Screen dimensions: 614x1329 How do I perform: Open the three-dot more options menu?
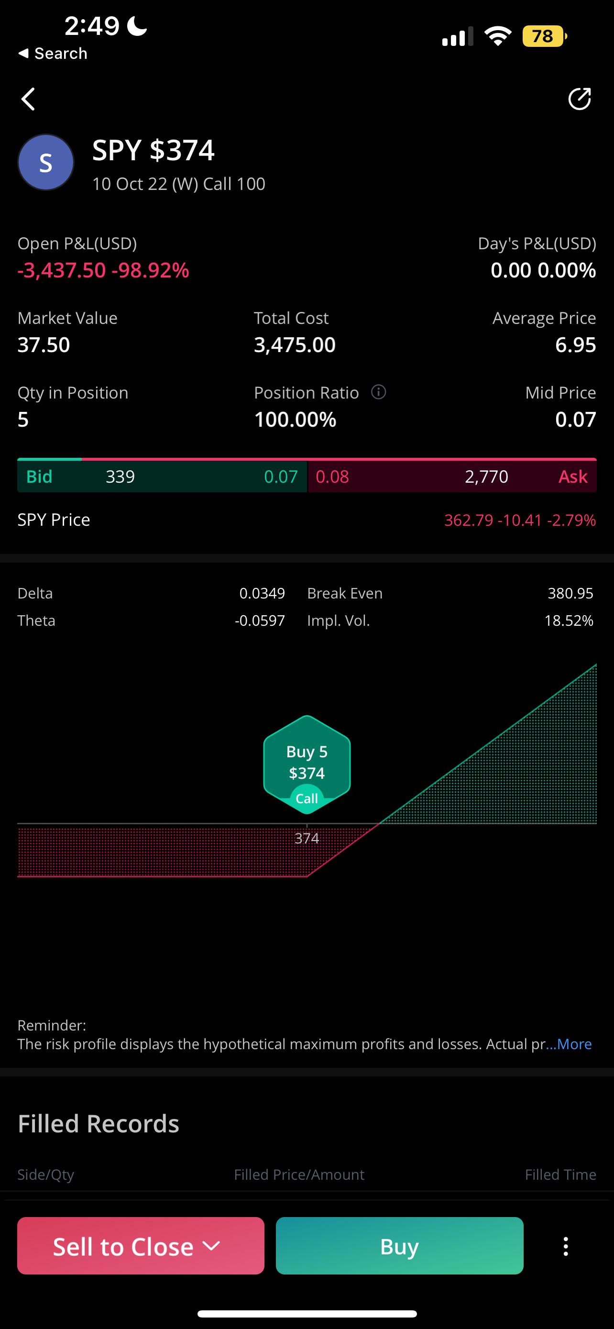coord(566,1246)
